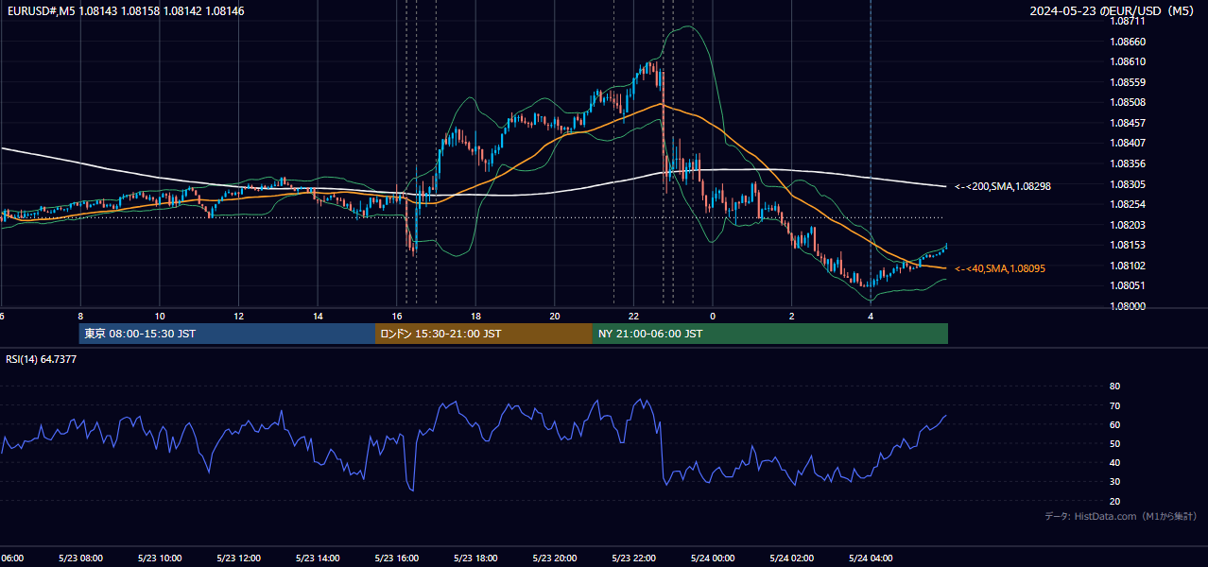Click RSI scale value 70
1208x567 pixels.
pyautogui.click(x=1114, y=405)
